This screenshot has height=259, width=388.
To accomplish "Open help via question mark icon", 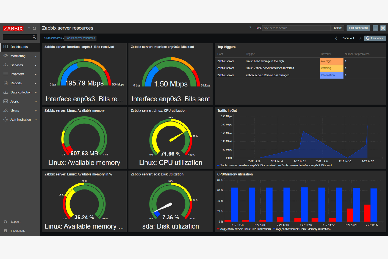I will click(x=250, y=28).
